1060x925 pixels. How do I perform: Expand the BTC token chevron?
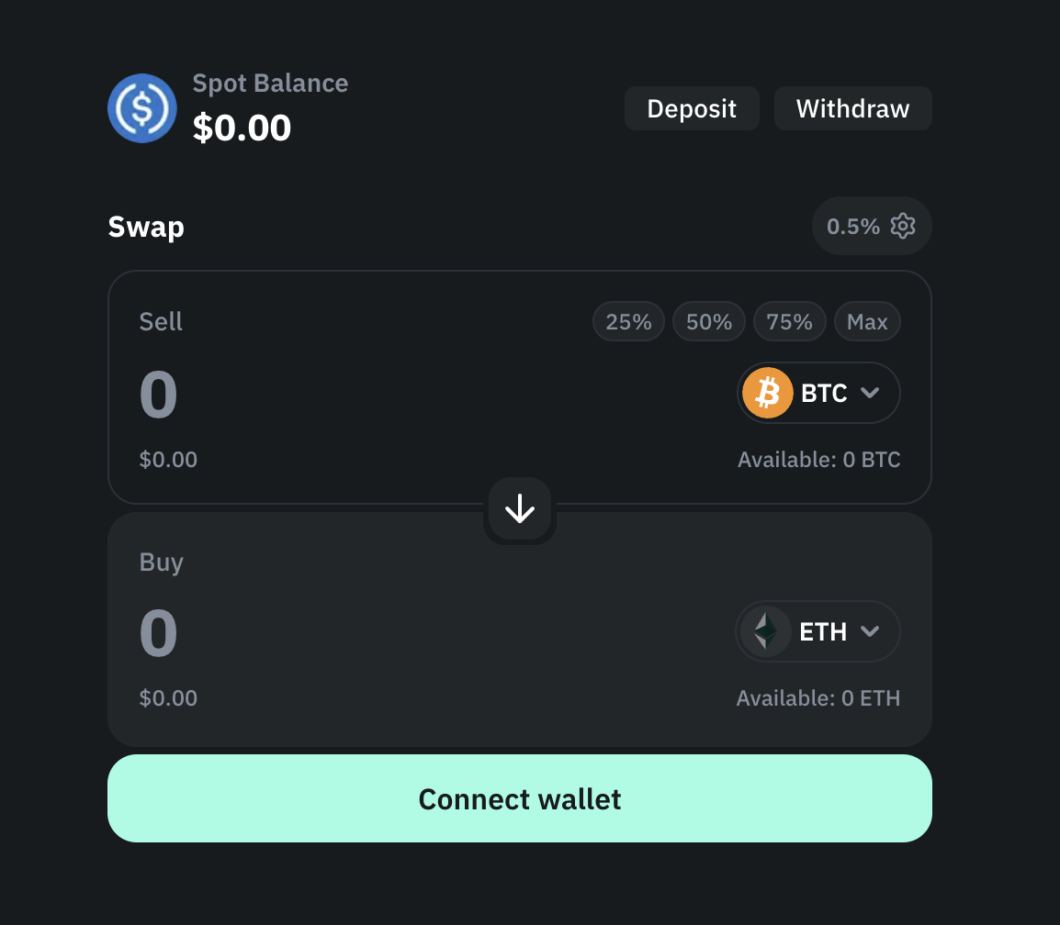click(x=870, y=394)
